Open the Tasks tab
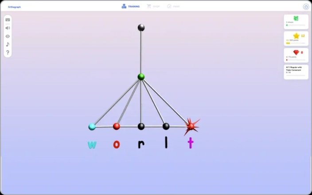This screenshot has height=195, width=312. [173, 7]
